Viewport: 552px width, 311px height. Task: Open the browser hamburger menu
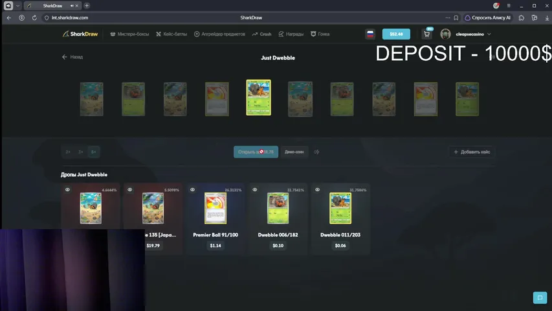509,6
